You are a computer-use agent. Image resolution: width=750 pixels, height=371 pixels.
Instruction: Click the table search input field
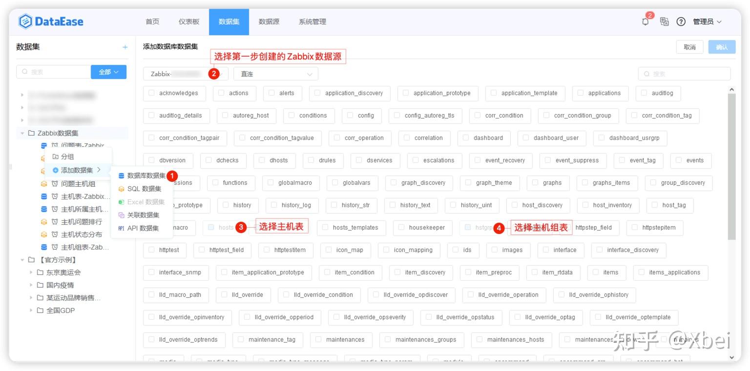(684, 74)
